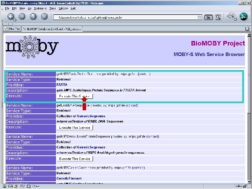Image resolution: width=252 pixels, height=189 pixels.
Task: Click 'gets MIPS Arabidopsis Protein Sequence in FASTA format' text
Action: tap(101, 90)
